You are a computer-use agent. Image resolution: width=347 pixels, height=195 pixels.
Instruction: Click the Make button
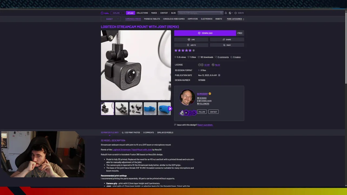[x=227, y=45]
